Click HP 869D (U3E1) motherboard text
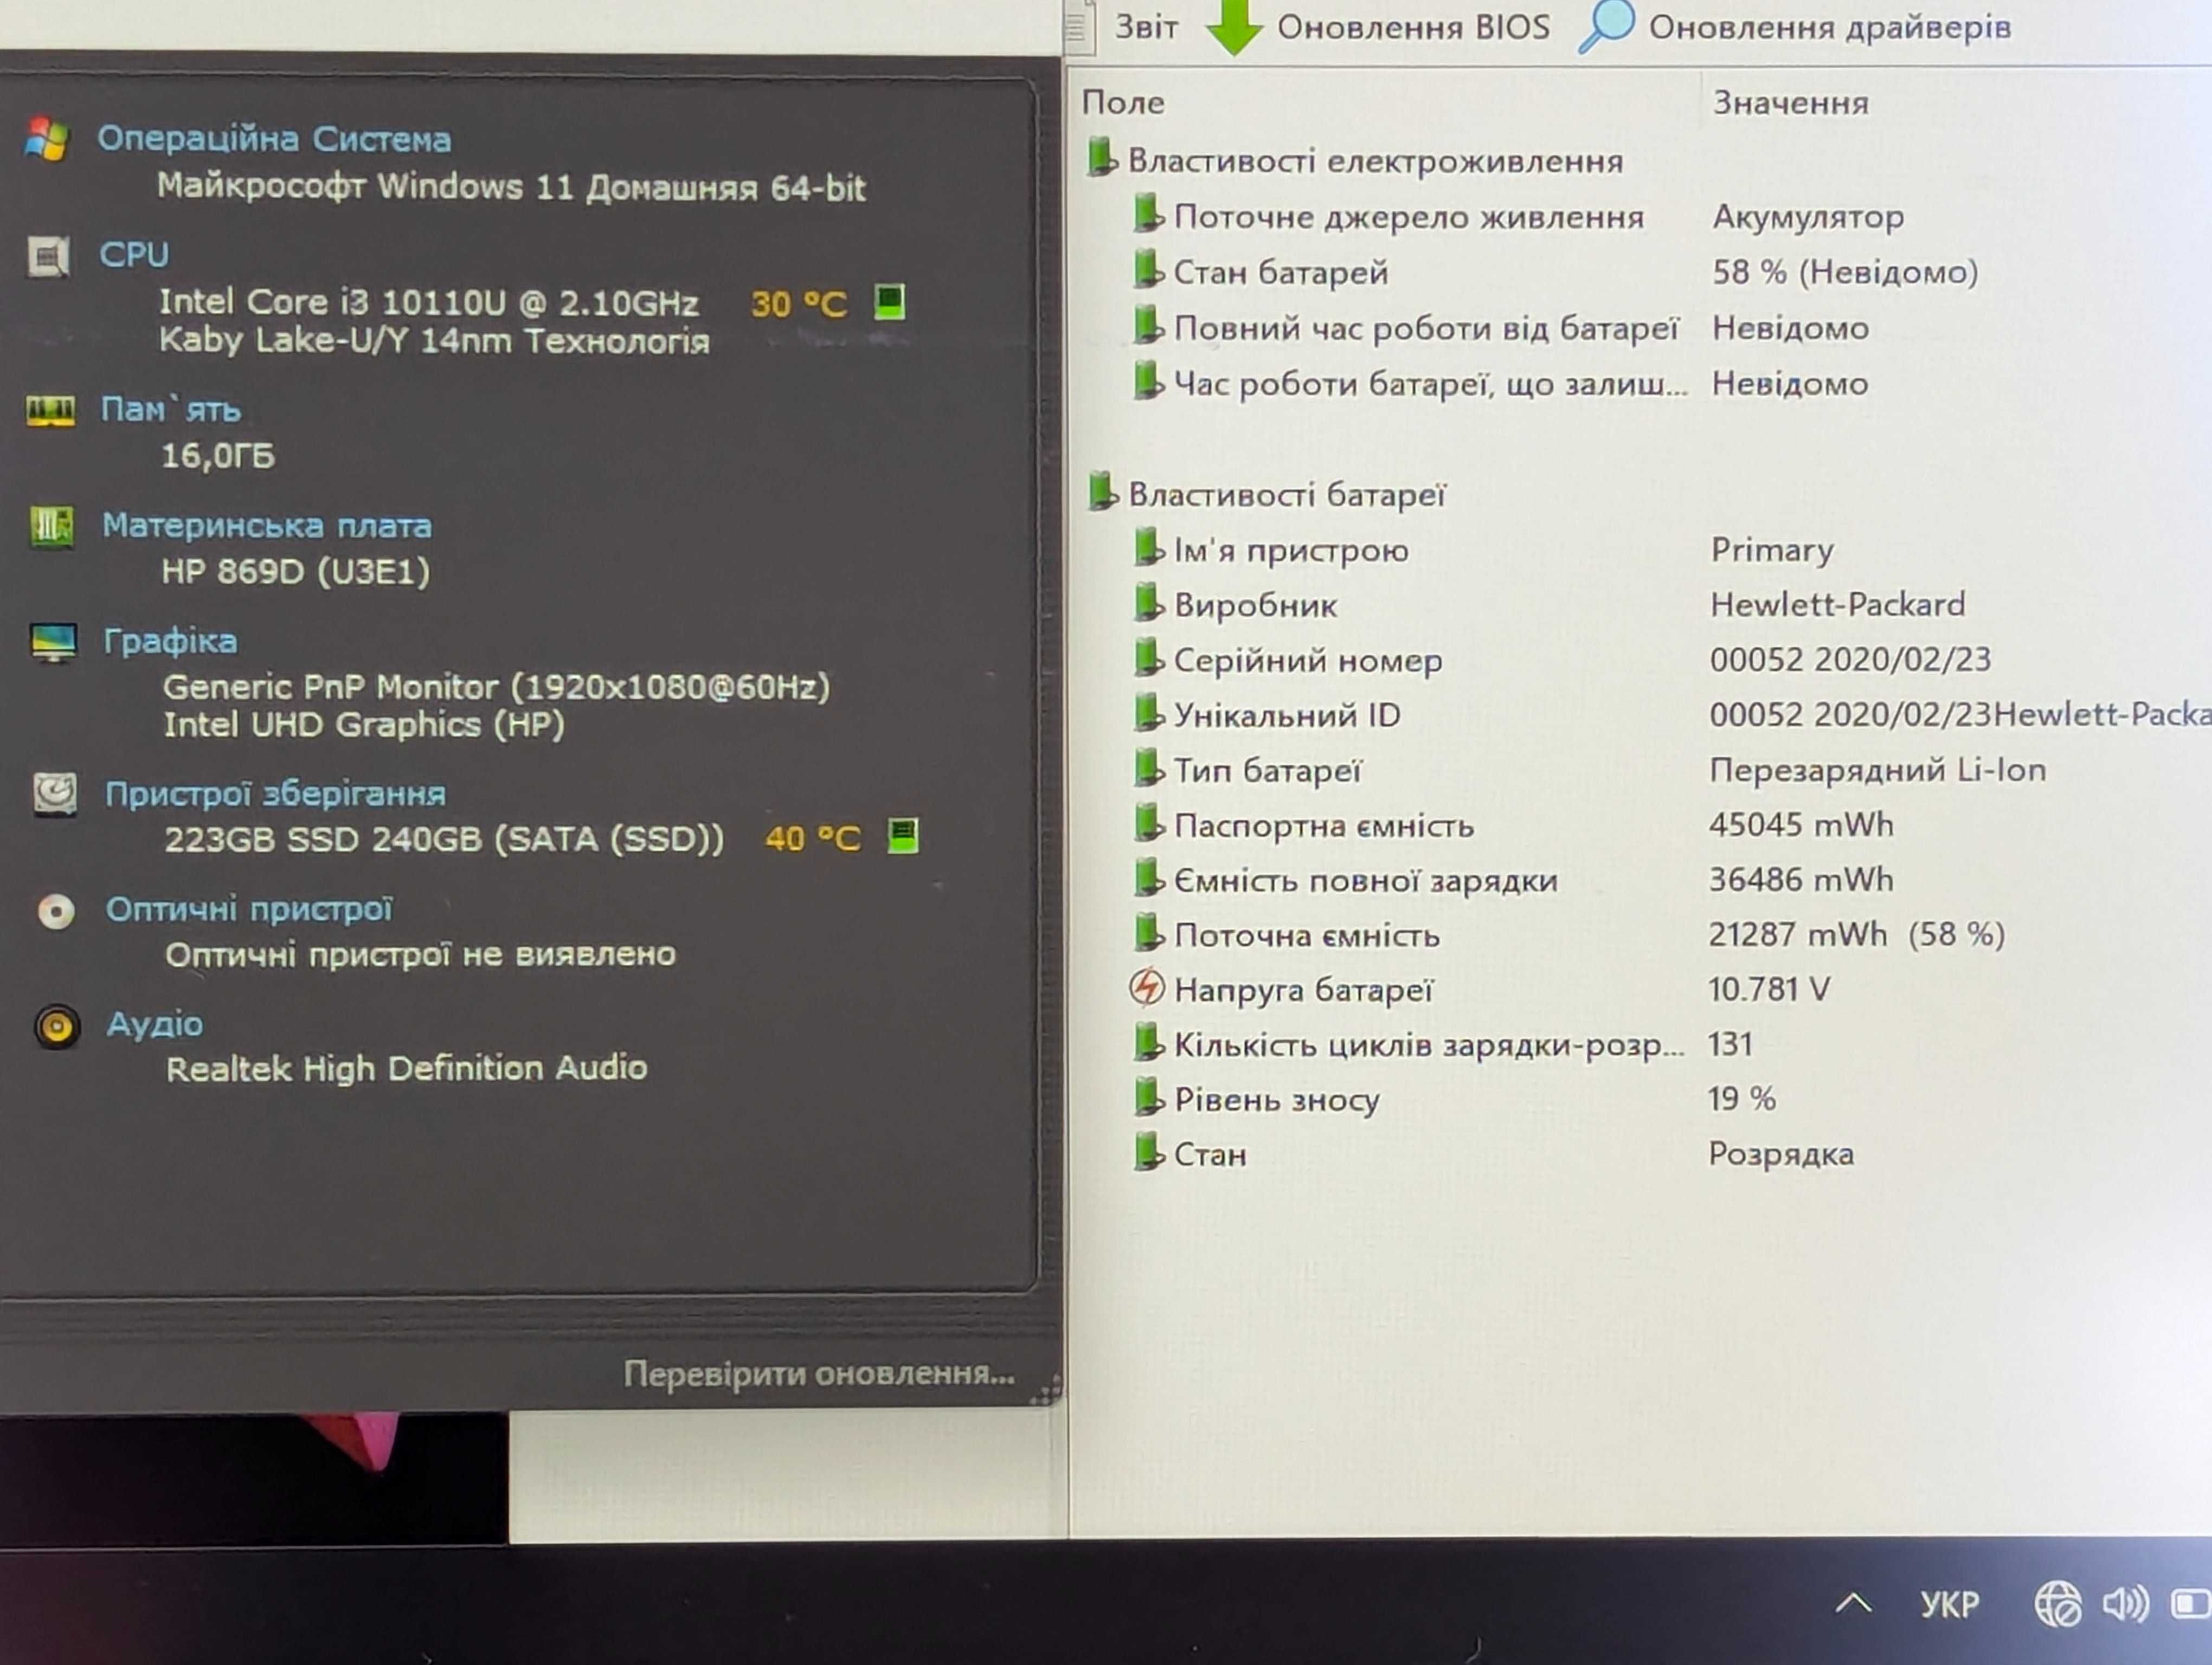The height and width of the screenshot is (1665, 2212). tap(296, 572)
